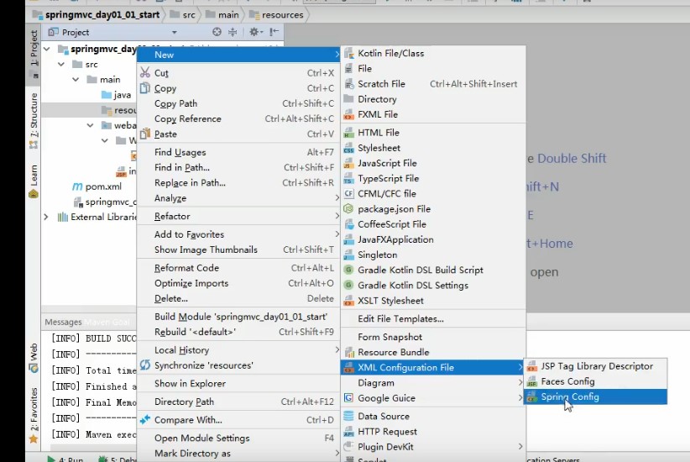Select pom.xml in project tree
This screenshot has height=462, width=690.
(x=97, y=186)
